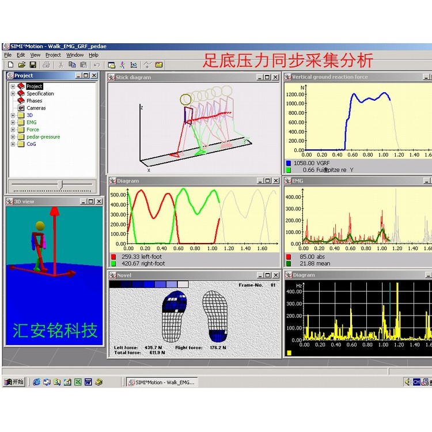Click the Open folder toolbar icon
Screen dimensions: 432x432
pos(22,65)
